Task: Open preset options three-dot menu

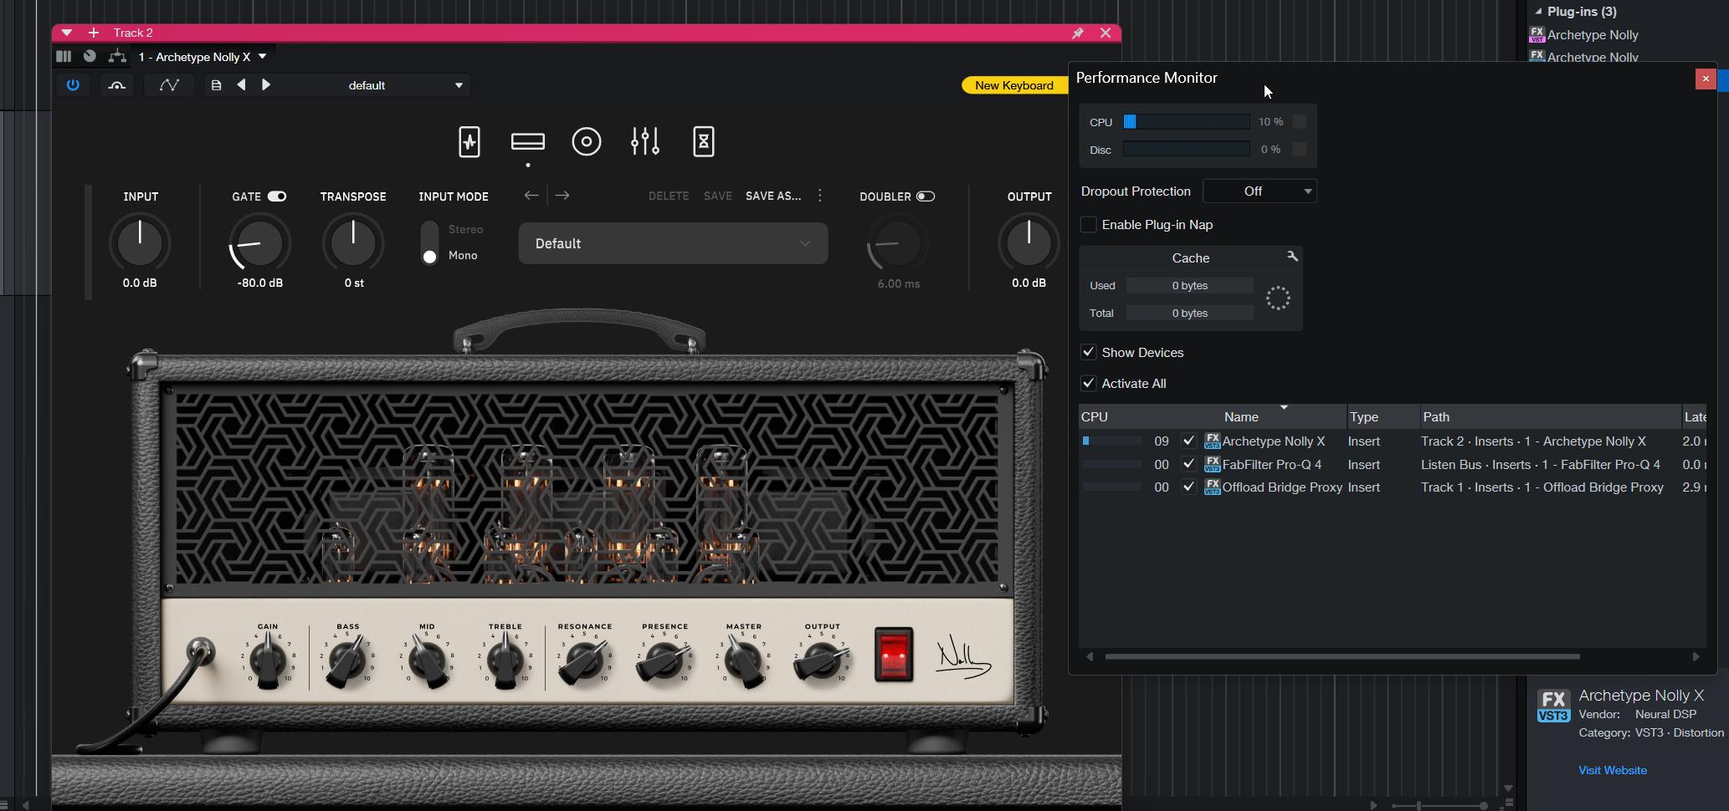Action: [x=820, y=195]
